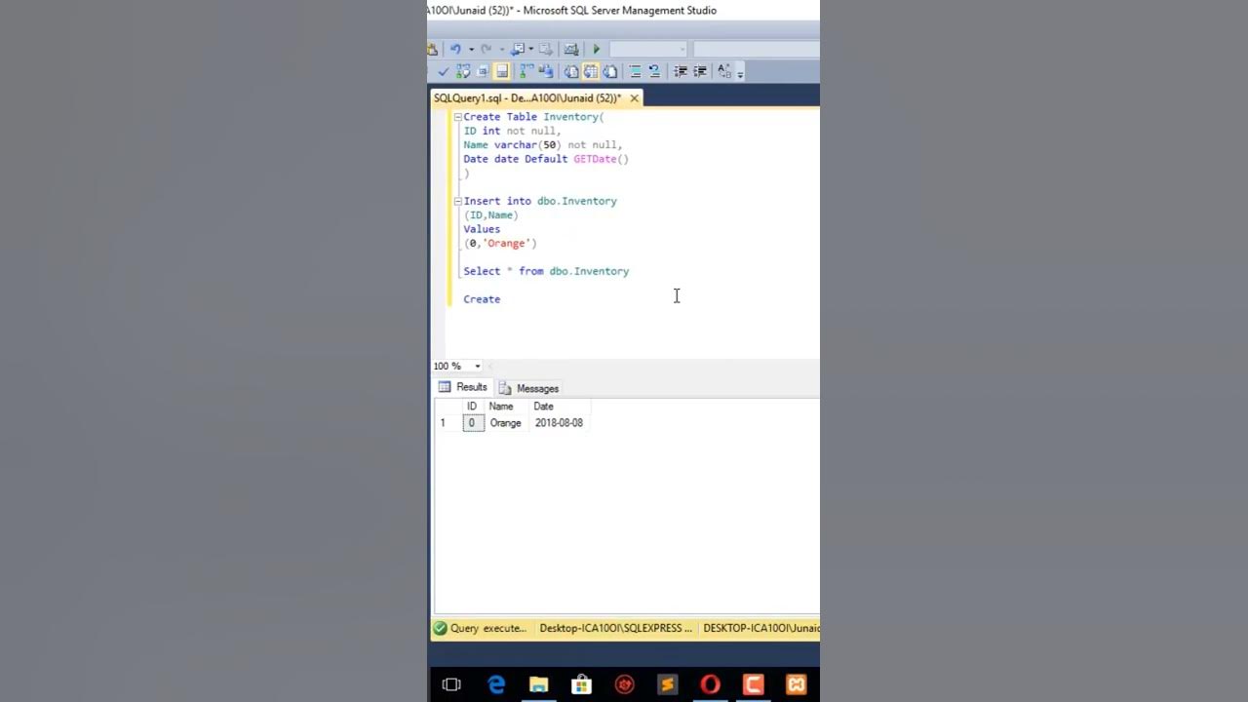Click the ID column header in the results grid
The image size is (1248, 702).
coord(472,407)
